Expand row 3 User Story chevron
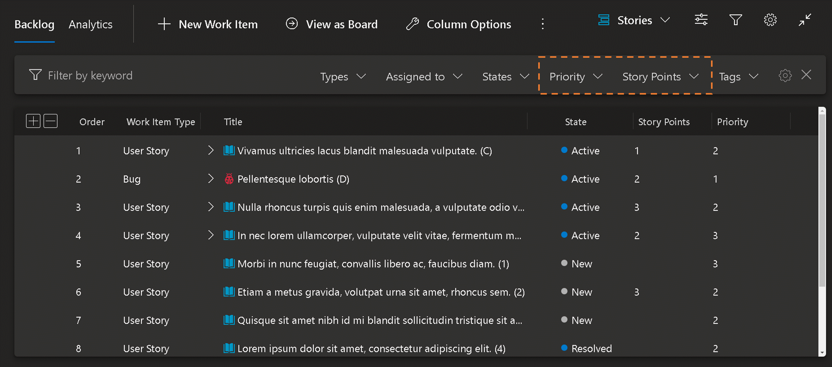Viewport: 832px width, 367px height. 211,207
